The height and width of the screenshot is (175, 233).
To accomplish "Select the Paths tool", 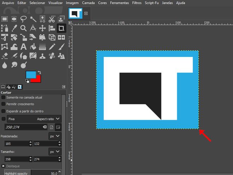I will coord(5,28).
